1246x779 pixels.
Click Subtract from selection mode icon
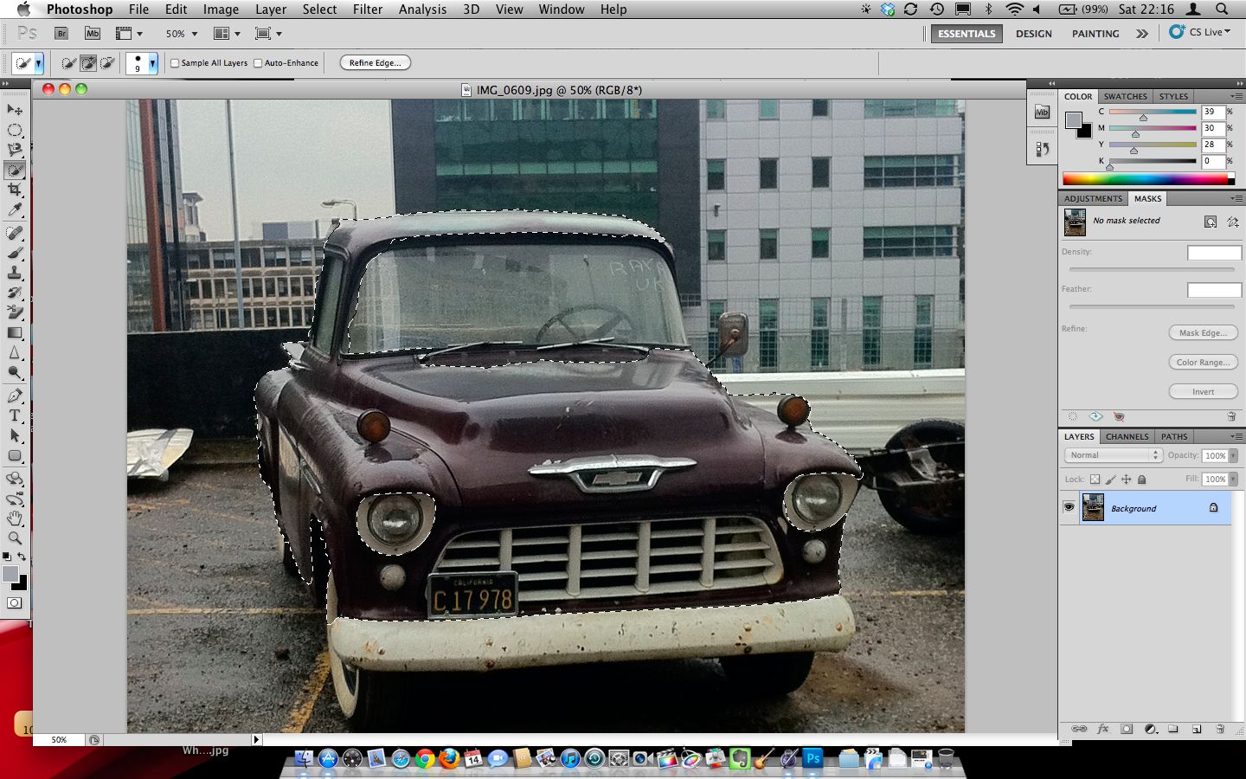(107, 63)
